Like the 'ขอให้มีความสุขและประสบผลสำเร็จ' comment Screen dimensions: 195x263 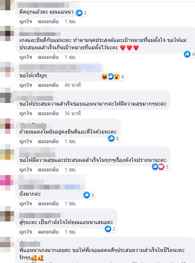coord(26,170)
